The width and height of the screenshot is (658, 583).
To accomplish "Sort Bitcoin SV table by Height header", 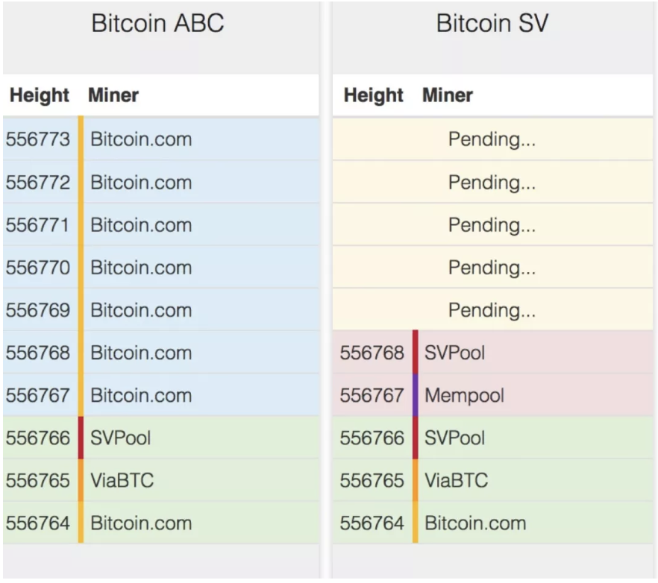I will click(373, 95).
